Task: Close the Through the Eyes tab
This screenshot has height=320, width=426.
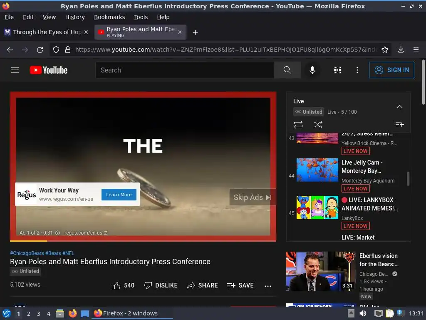Action: click(86, 32)
